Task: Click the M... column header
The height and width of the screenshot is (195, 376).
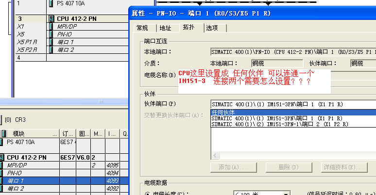Action: [98, 134]
